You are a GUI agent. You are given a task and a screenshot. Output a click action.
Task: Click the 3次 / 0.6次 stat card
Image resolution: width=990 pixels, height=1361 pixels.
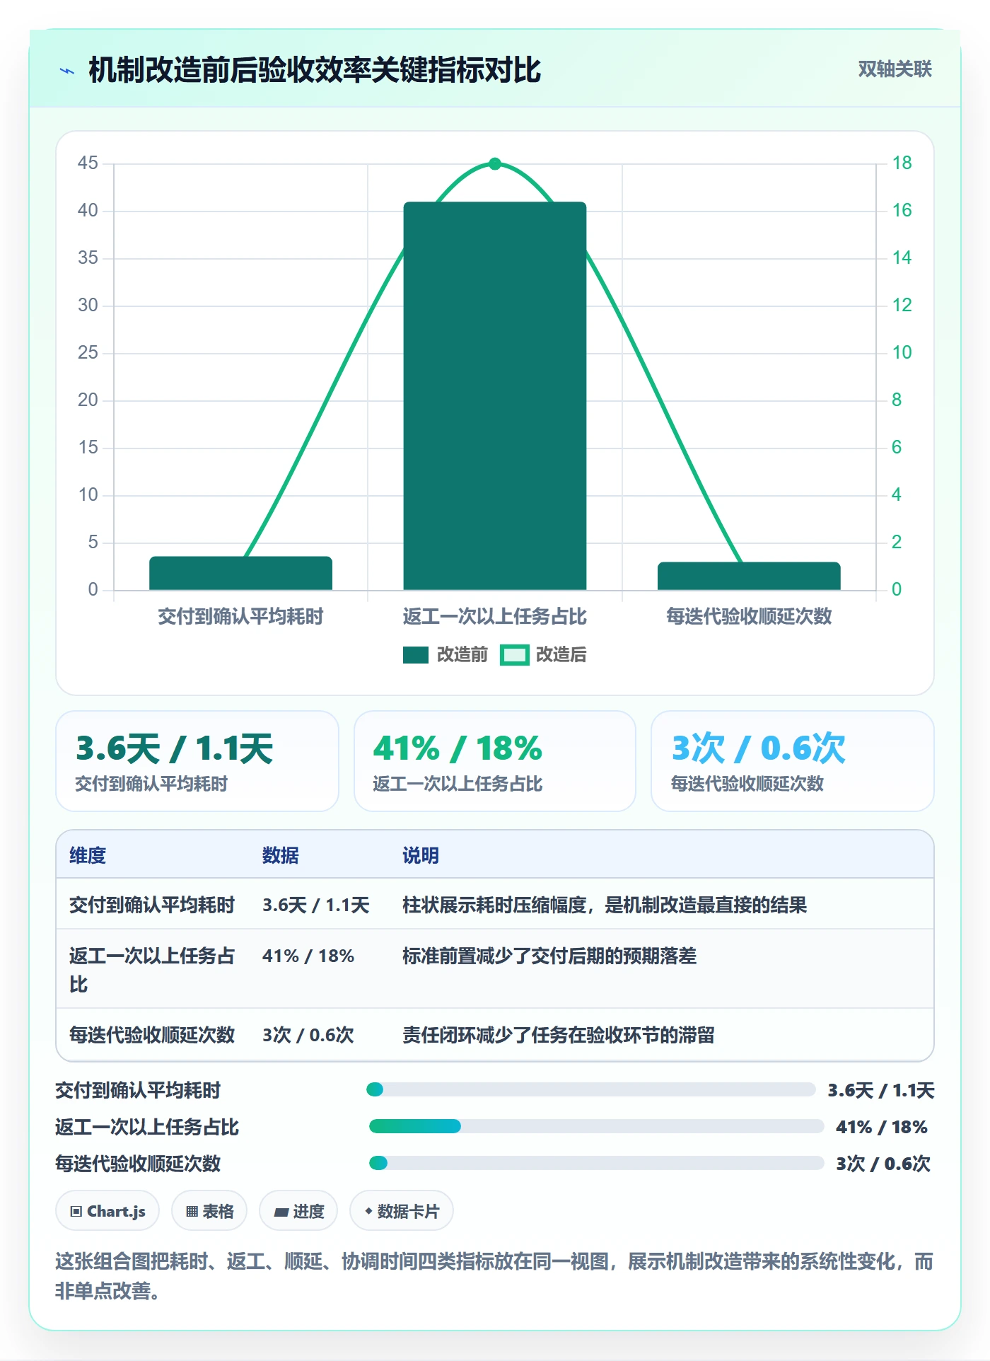[793, 761]
